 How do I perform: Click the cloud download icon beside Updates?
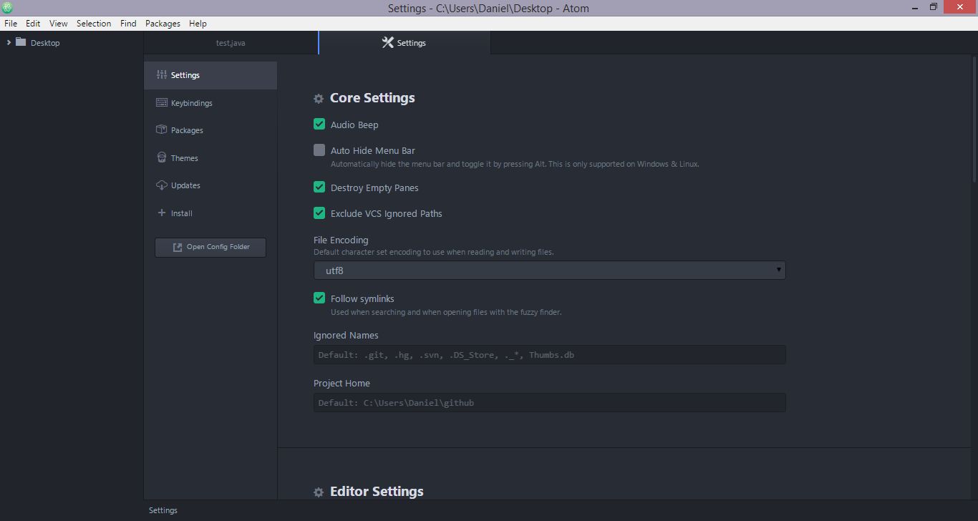pos(161,185)
